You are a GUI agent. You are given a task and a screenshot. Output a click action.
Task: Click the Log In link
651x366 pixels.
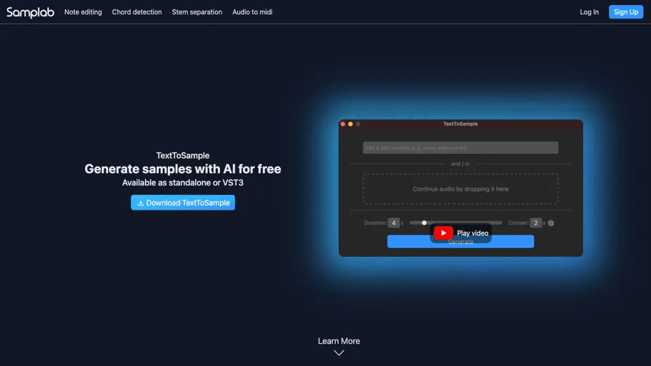(589, 12)
